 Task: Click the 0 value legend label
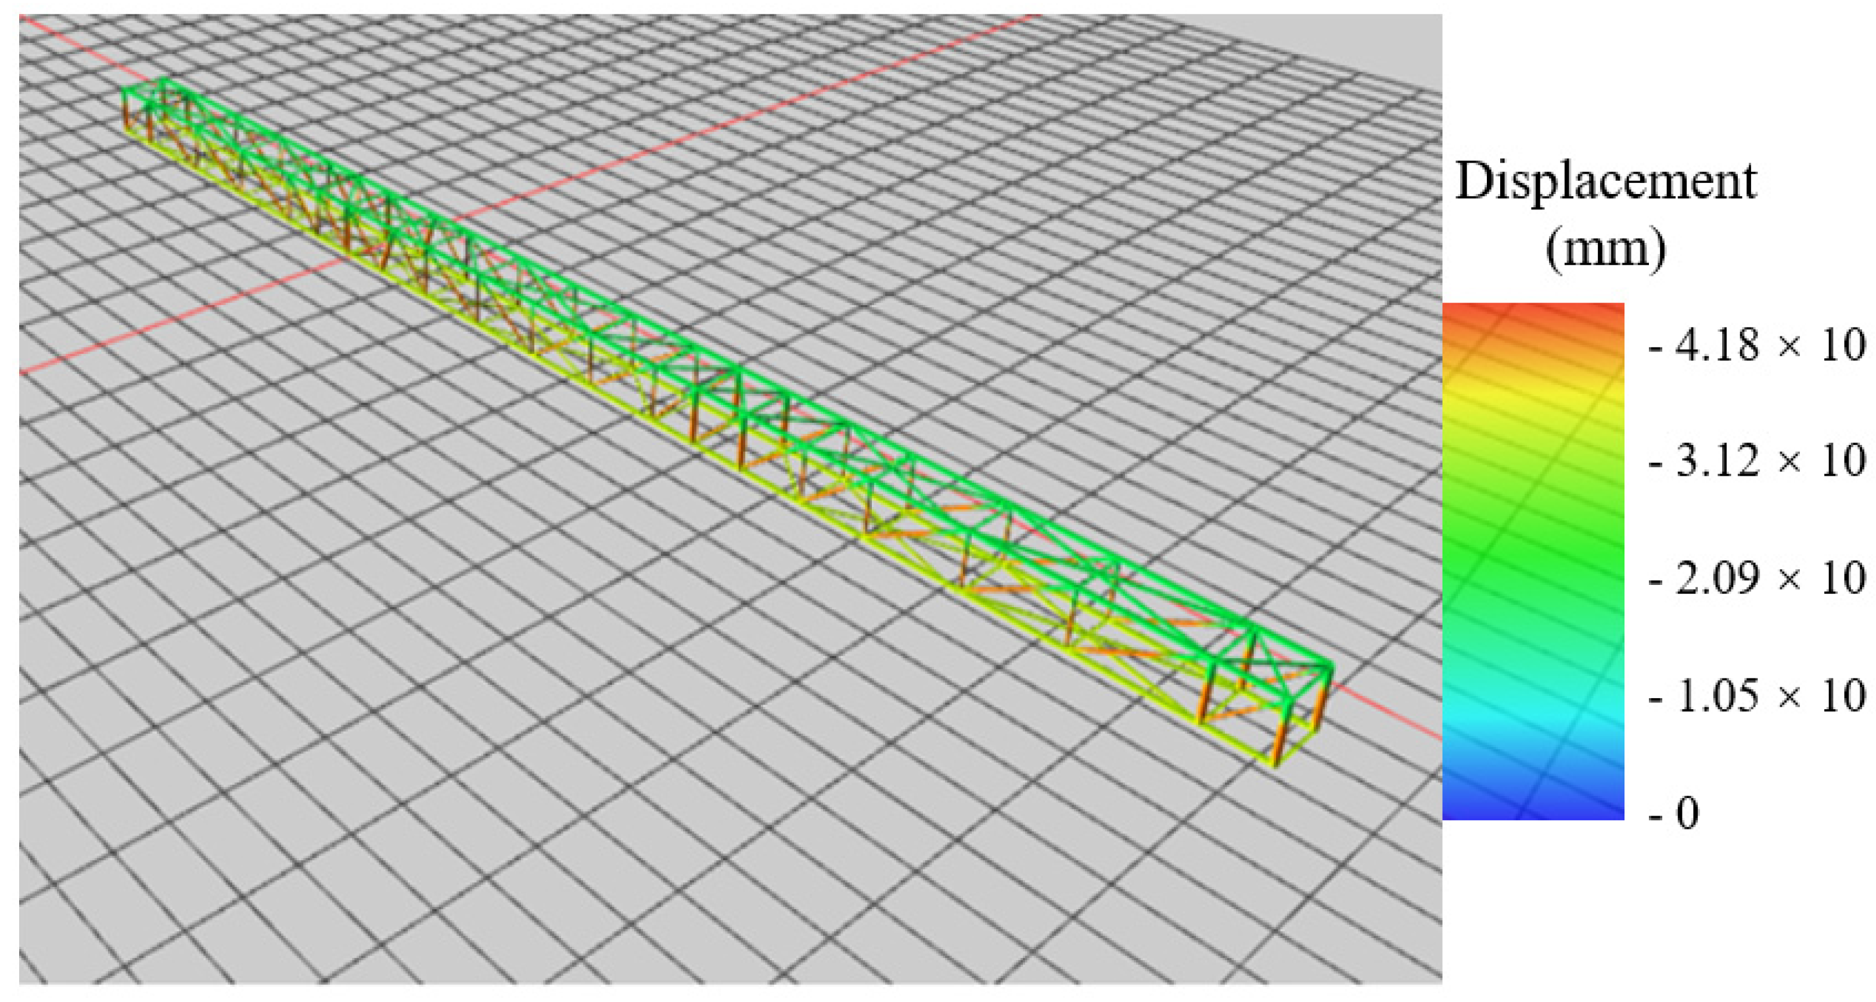pyautogui.click(x=1687, y=813)
